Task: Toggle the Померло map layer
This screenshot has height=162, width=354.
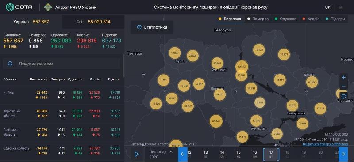Action: coord(258,19)
